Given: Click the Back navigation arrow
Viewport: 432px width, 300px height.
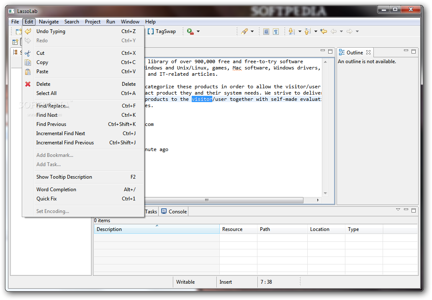Looking at the screenshot, I should tap(334, 31).
